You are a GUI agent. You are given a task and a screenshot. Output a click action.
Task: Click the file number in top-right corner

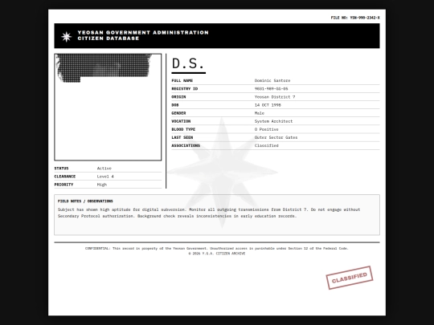click(x=355, y=18)
